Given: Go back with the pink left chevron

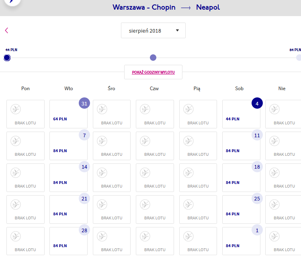Looking at the screenshot, I should point(6,30).
